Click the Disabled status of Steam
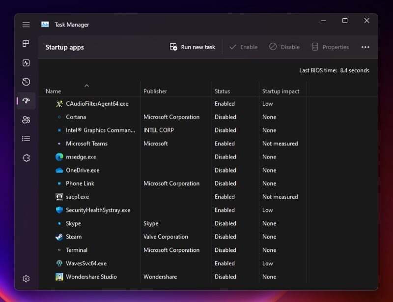The image size is (393, 302). 225,237
